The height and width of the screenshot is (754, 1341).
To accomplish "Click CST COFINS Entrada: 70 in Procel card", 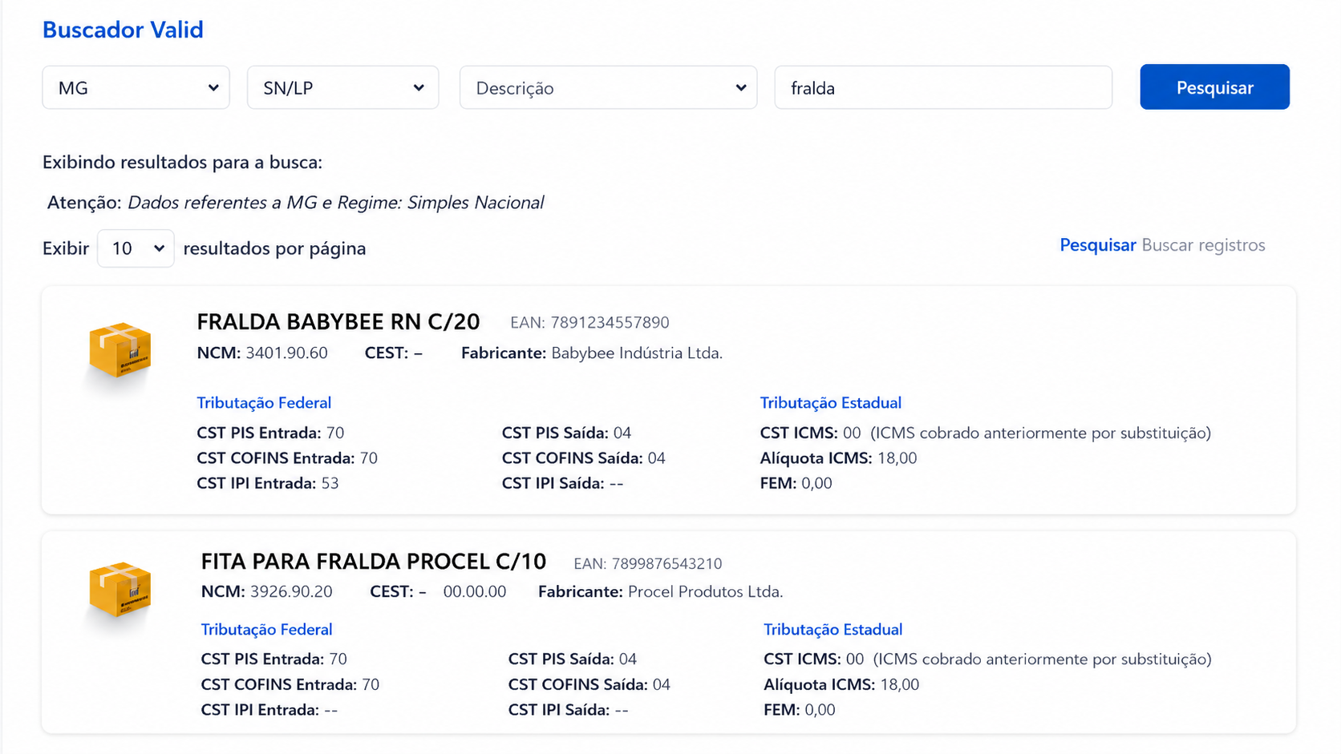I will coord(290,685).
